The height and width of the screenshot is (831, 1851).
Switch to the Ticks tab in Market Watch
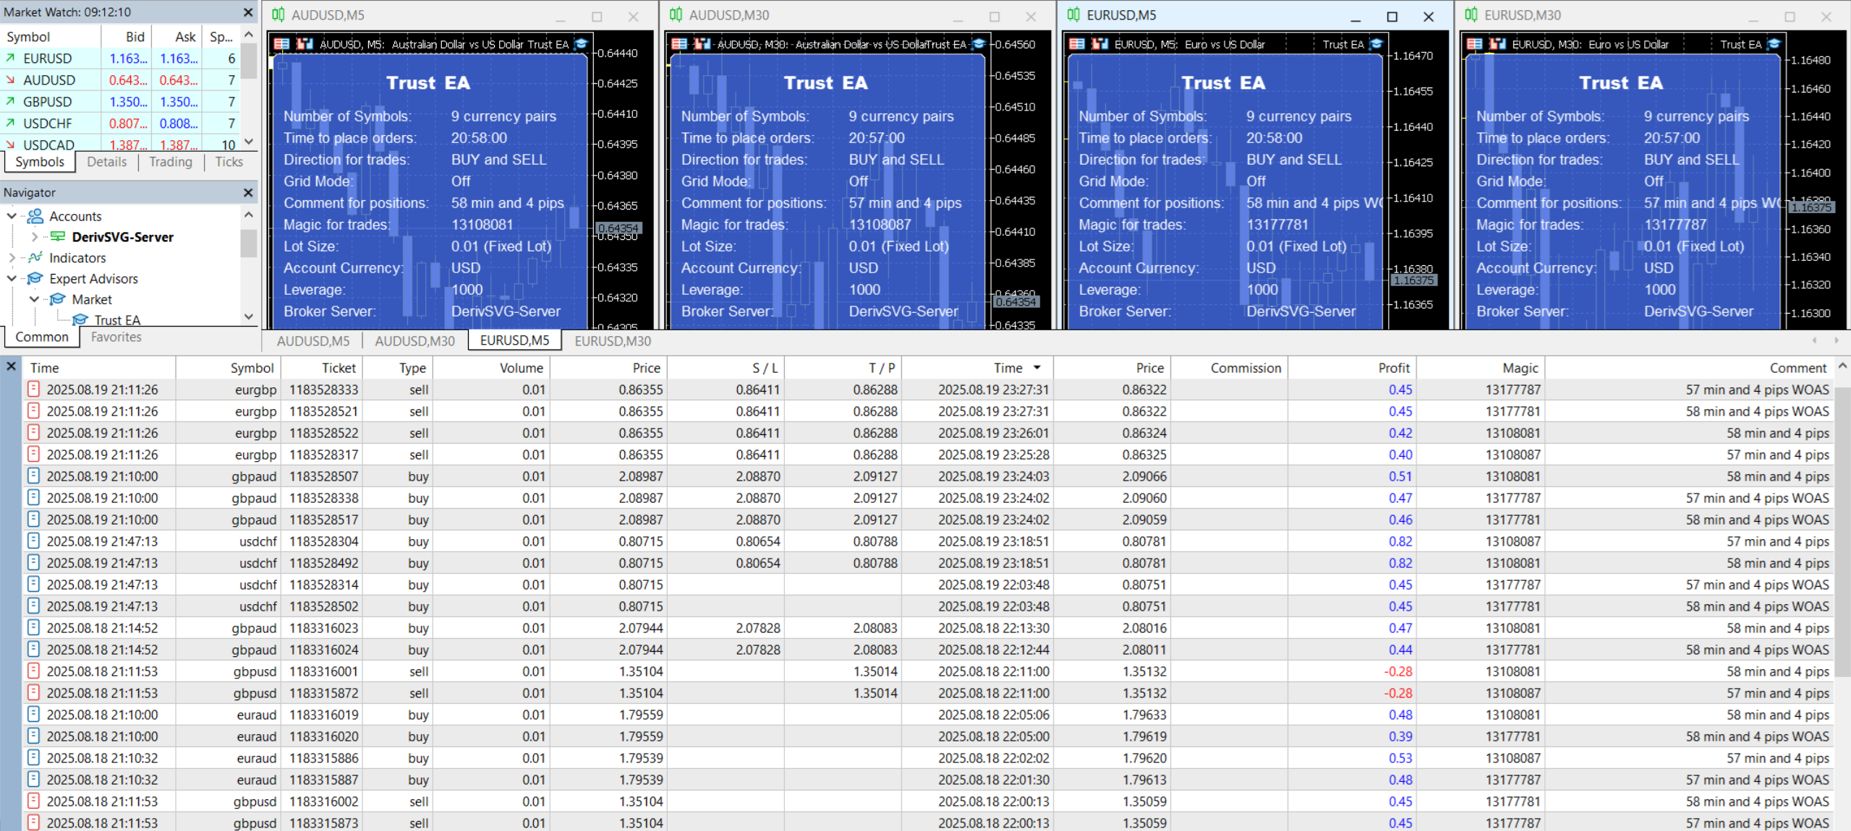pos(229,162)
